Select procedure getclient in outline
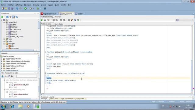 pyautogui.click(x=21, y=94)
